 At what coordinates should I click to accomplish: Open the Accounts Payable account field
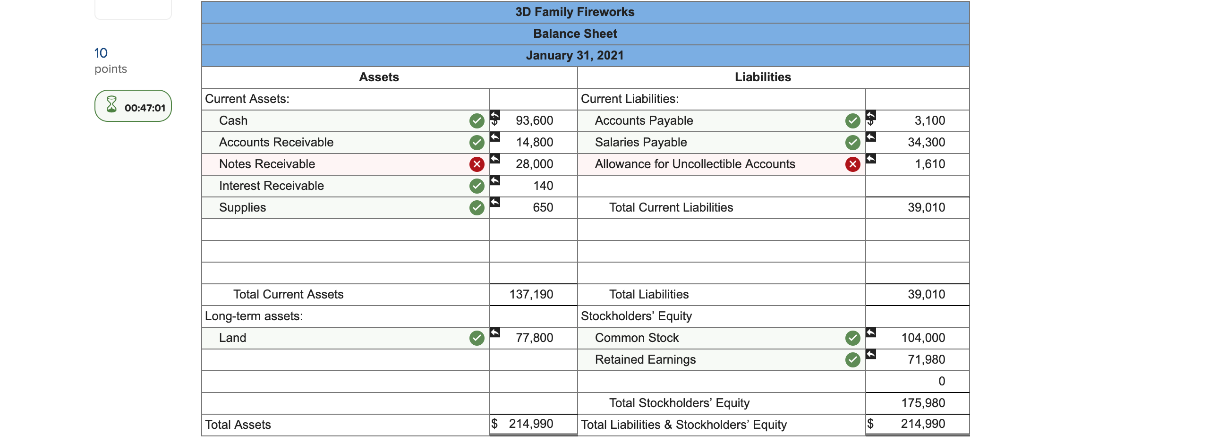click(x=722, y=121)
